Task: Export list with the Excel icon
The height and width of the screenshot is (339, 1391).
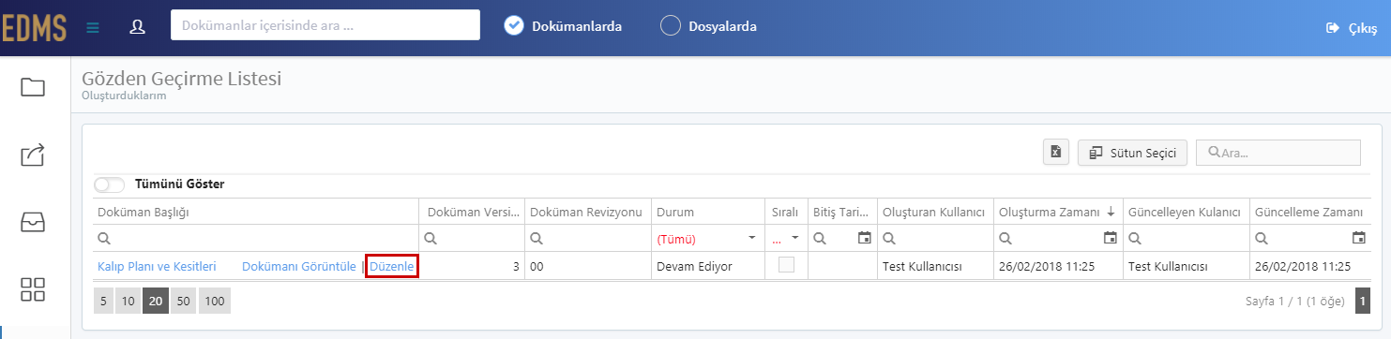Action: [x=1056, y=152]
